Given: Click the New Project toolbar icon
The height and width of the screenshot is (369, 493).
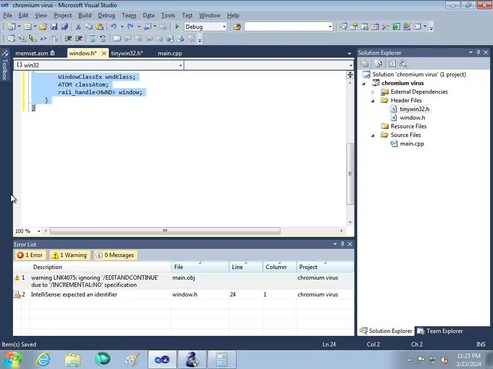Looking at the screenshot, I should (12, 27).
